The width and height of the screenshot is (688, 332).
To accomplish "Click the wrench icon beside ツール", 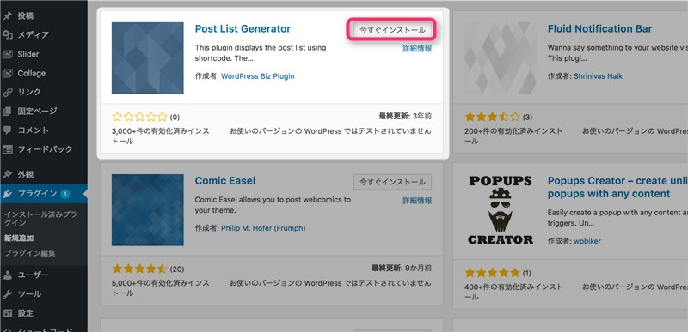I will pos(8,294).
